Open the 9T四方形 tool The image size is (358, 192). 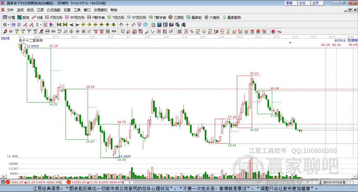137,17
